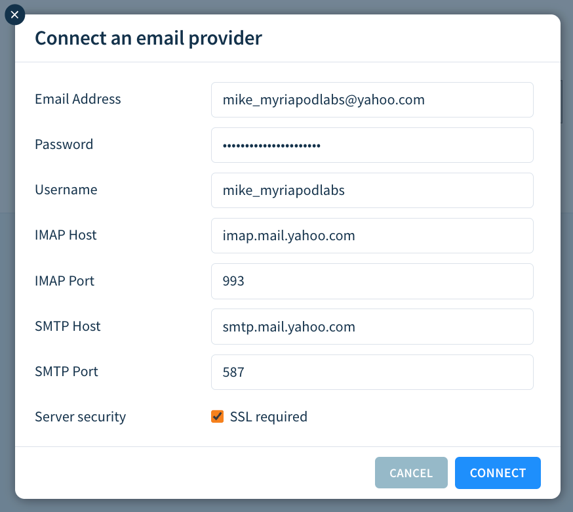Click the Server security checkbox
Screen dimensions: 573x512
(217, 416)
